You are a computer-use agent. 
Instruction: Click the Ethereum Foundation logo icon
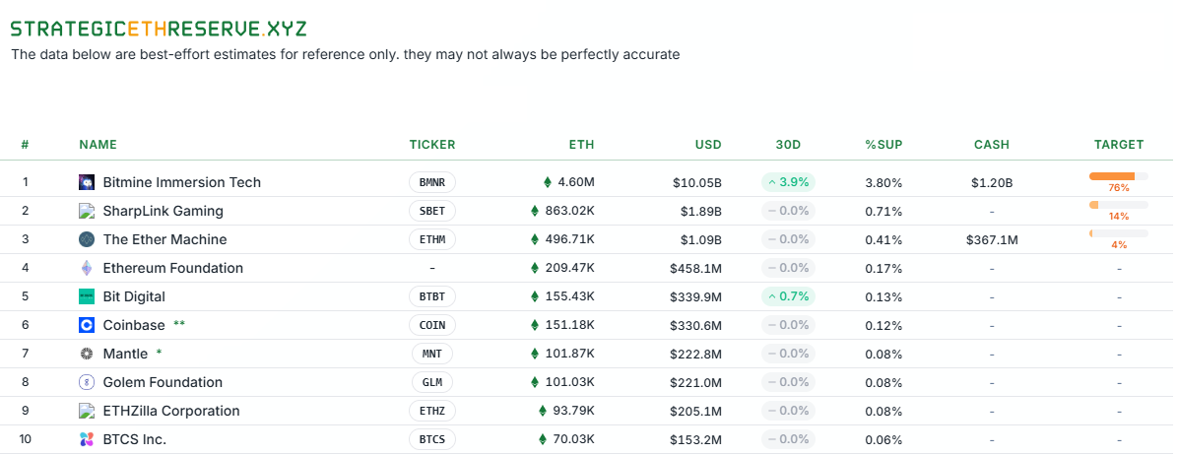87,268
